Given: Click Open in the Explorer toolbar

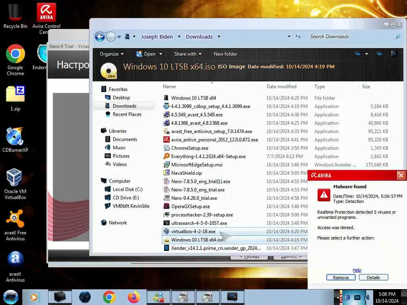Looking at the screenshot, I should tap(145, 54).
